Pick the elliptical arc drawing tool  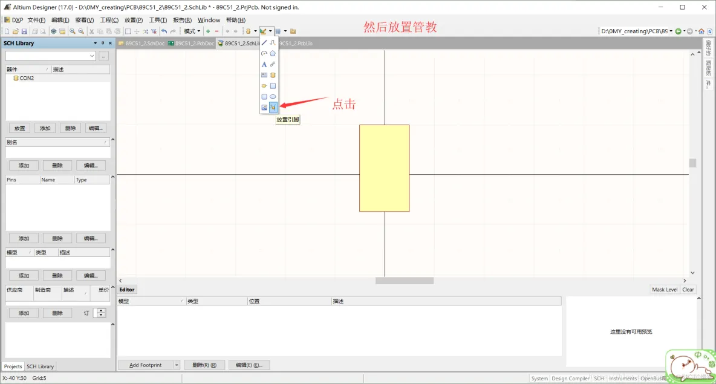tap(264, 53)
